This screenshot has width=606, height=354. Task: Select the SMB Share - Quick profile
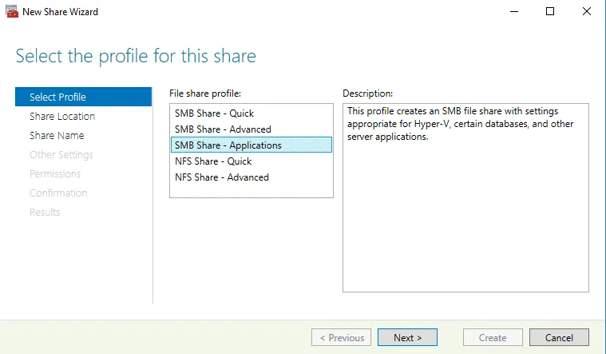coord(214,113)
